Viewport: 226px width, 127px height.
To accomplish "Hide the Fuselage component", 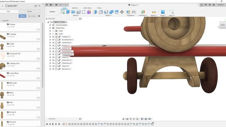I will pyautogui.click(x=53, y=37).
